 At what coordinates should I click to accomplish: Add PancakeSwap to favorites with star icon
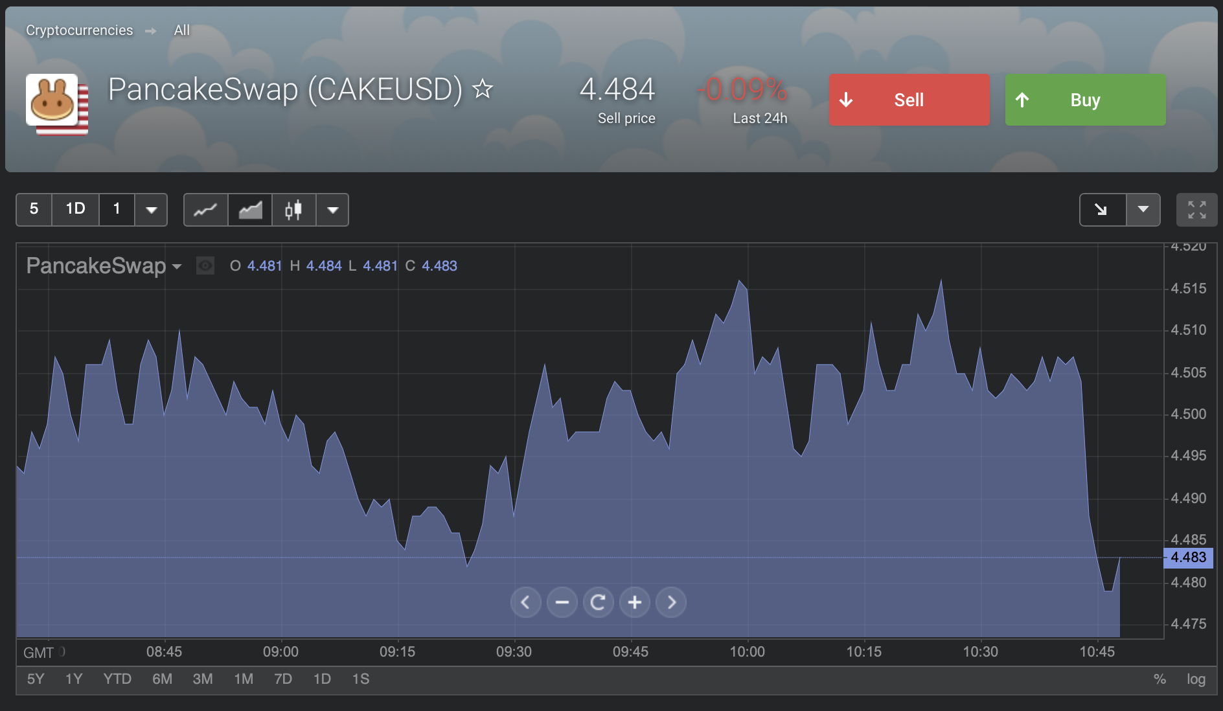click(x=483, y=88)
